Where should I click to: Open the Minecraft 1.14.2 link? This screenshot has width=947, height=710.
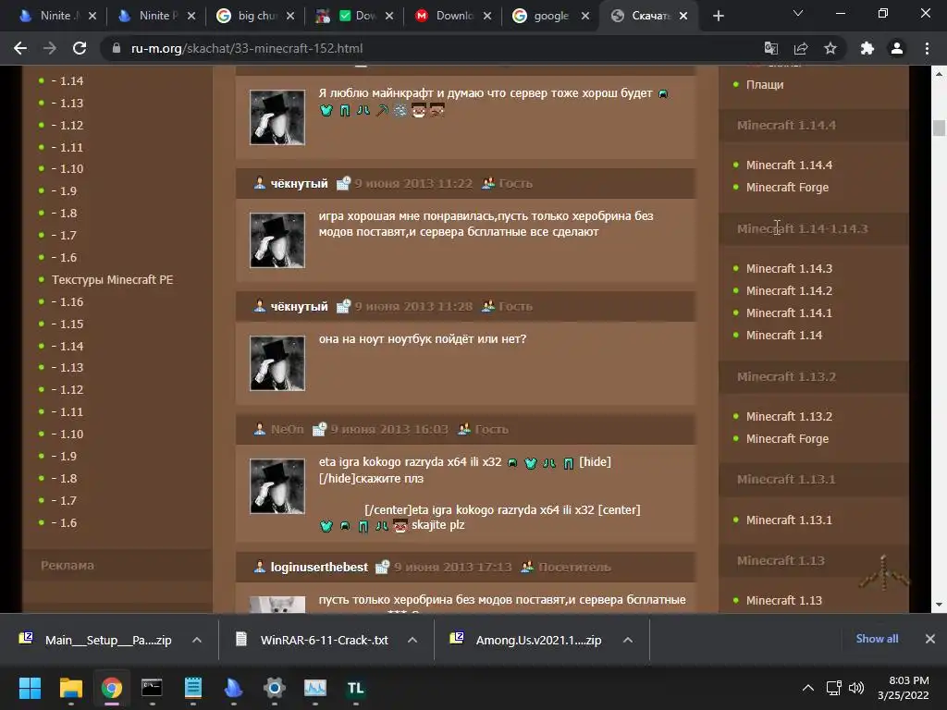(789, 291)
